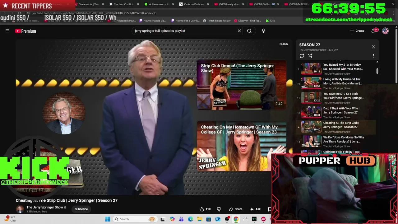The height and width of the screenshot is (224, 398).
Task: Open the Create upload menu
Action: pos(357,31)
